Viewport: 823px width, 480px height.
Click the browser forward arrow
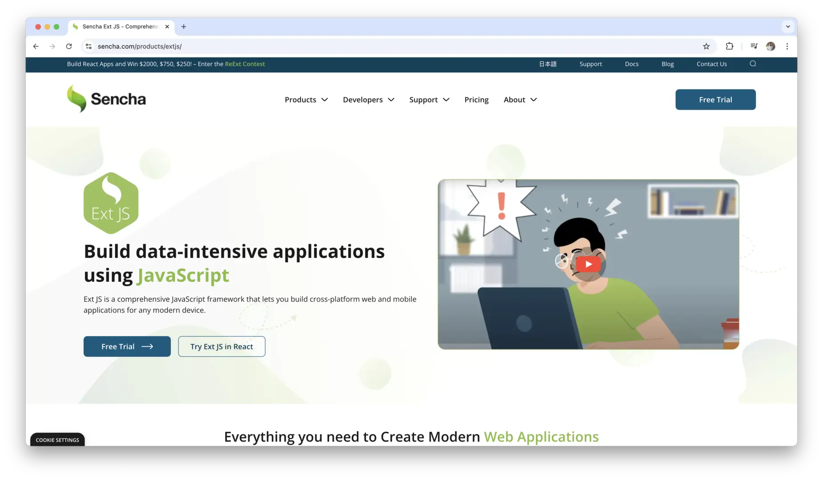click(x=52, y=46)
